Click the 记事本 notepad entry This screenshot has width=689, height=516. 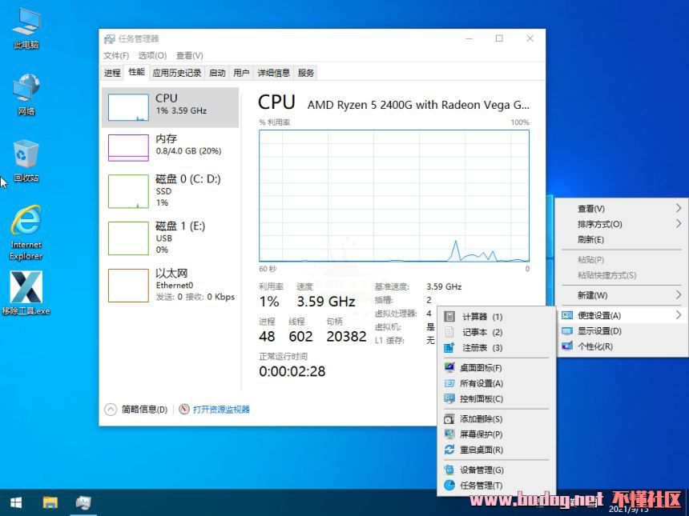(x=481, y=332)
